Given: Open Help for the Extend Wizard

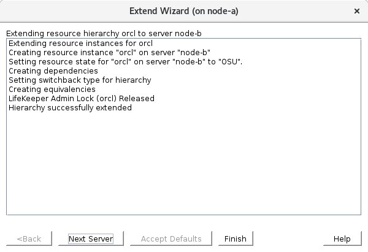Looking at the screenshot, I should pyautogui.click(x=342, y=239).
